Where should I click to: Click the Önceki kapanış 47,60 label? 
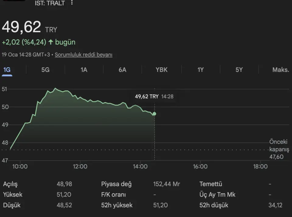click(x=279, y=149)
